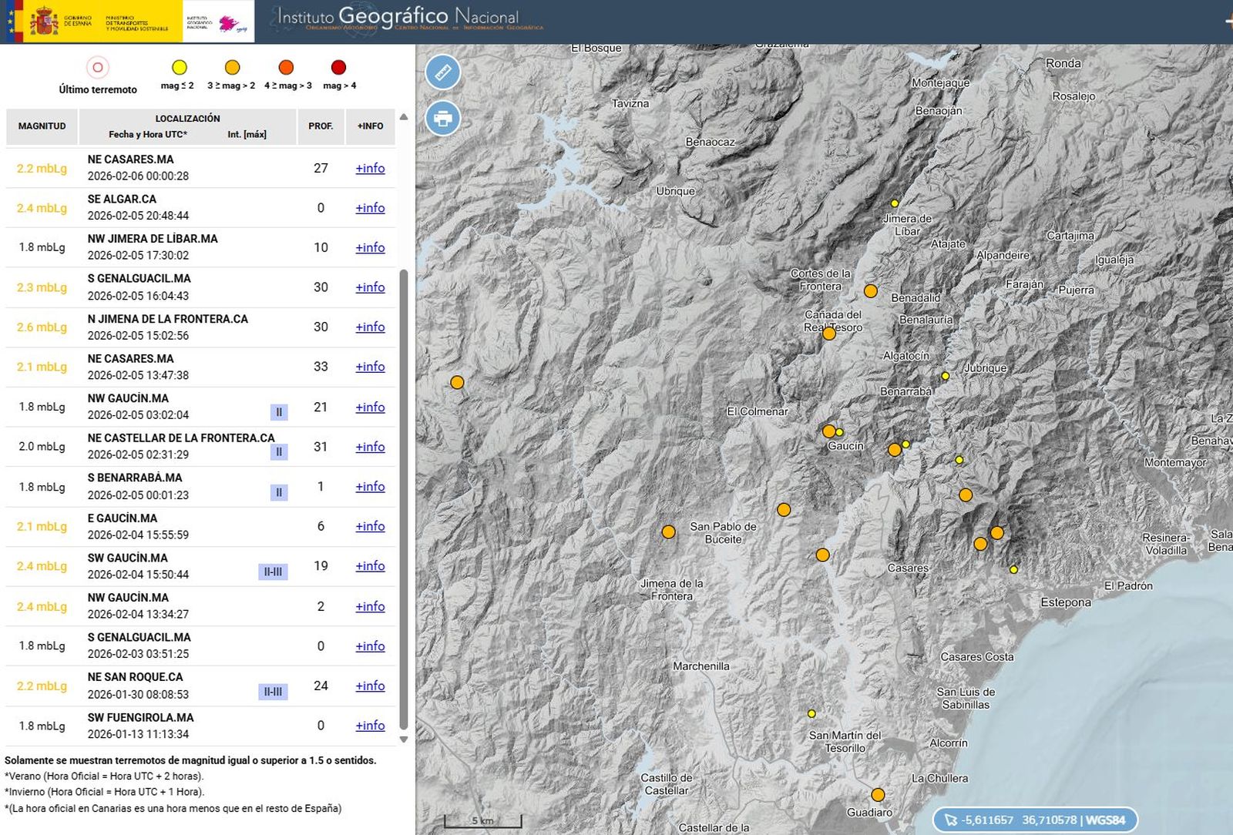Click the scroll-up arrow above the earthquake table
The height and width of the screenshot is (835, 1233).
[x=403, y=118]
